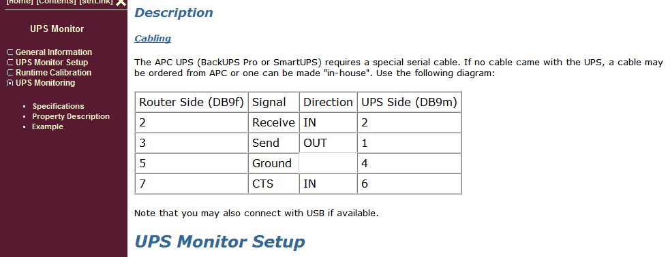Click the UPS Monitor sidebar title
Viewport: 670px width, 257px height.
[x=57, y=29]
